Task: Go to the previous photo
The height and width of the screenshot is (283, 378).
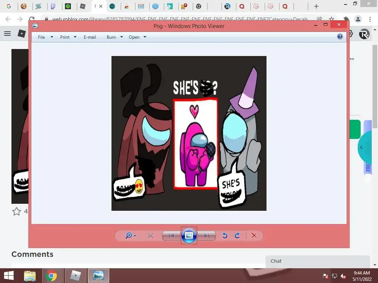Action: pyautogui.click(x=171, y=235)
